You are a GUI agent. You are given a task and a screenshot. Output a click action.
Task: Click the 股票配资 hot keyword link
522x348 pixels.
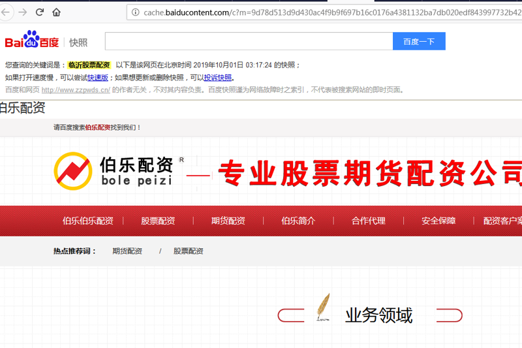(188, 251)
